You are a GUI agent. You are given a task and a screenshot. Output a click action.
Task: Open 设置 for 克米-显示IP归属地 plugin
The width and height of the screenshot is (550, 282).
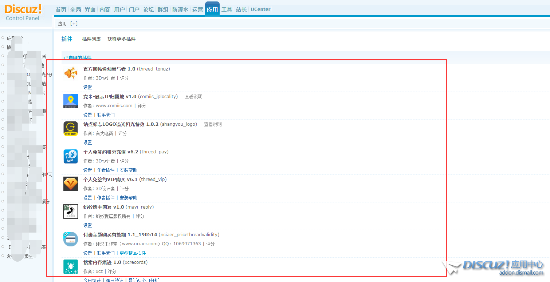(x=87, y=115)
